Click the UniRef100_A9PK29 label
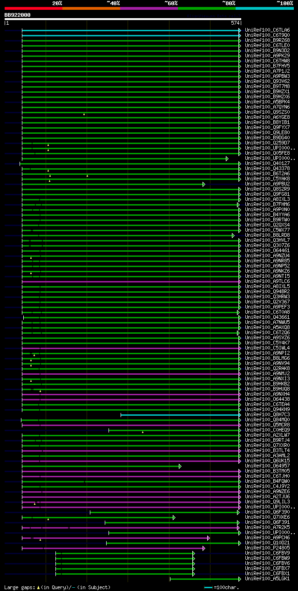 (x=267, y=55)
